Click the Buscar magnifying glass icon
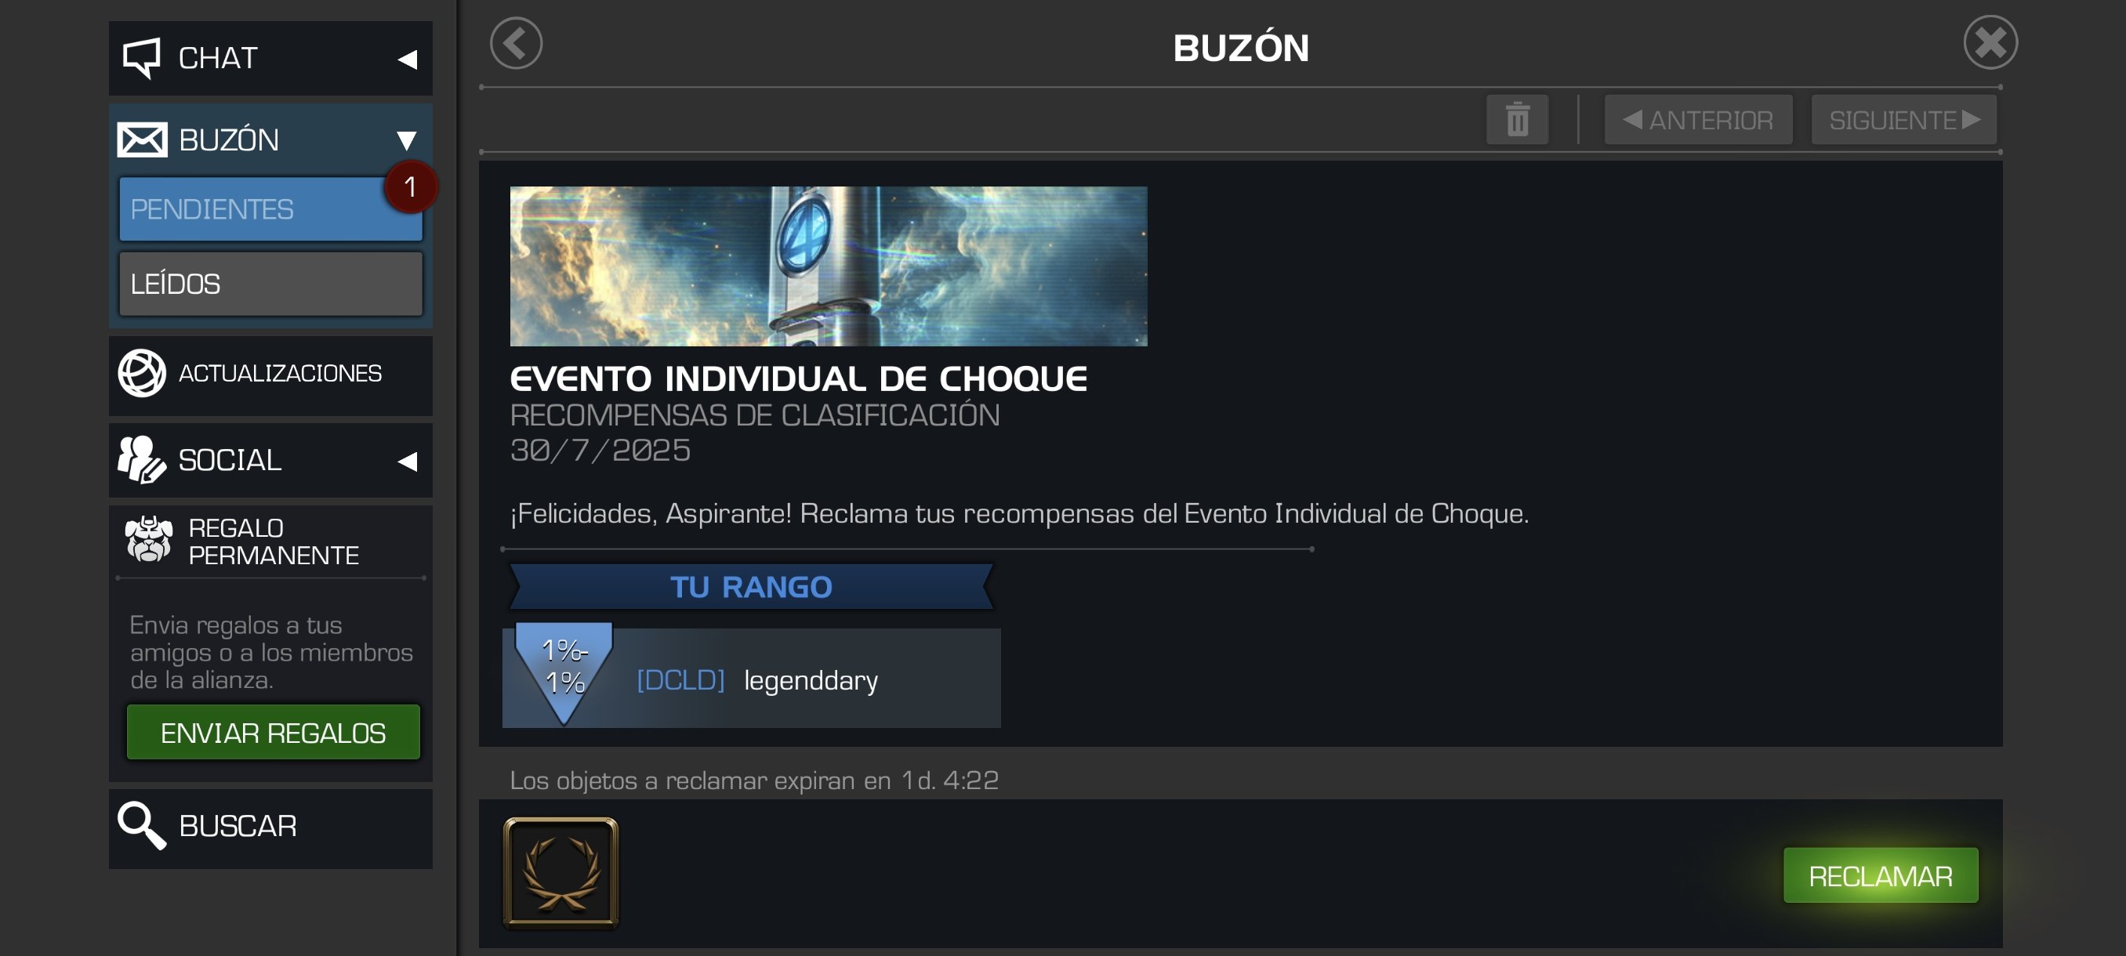 coord(142,825)
